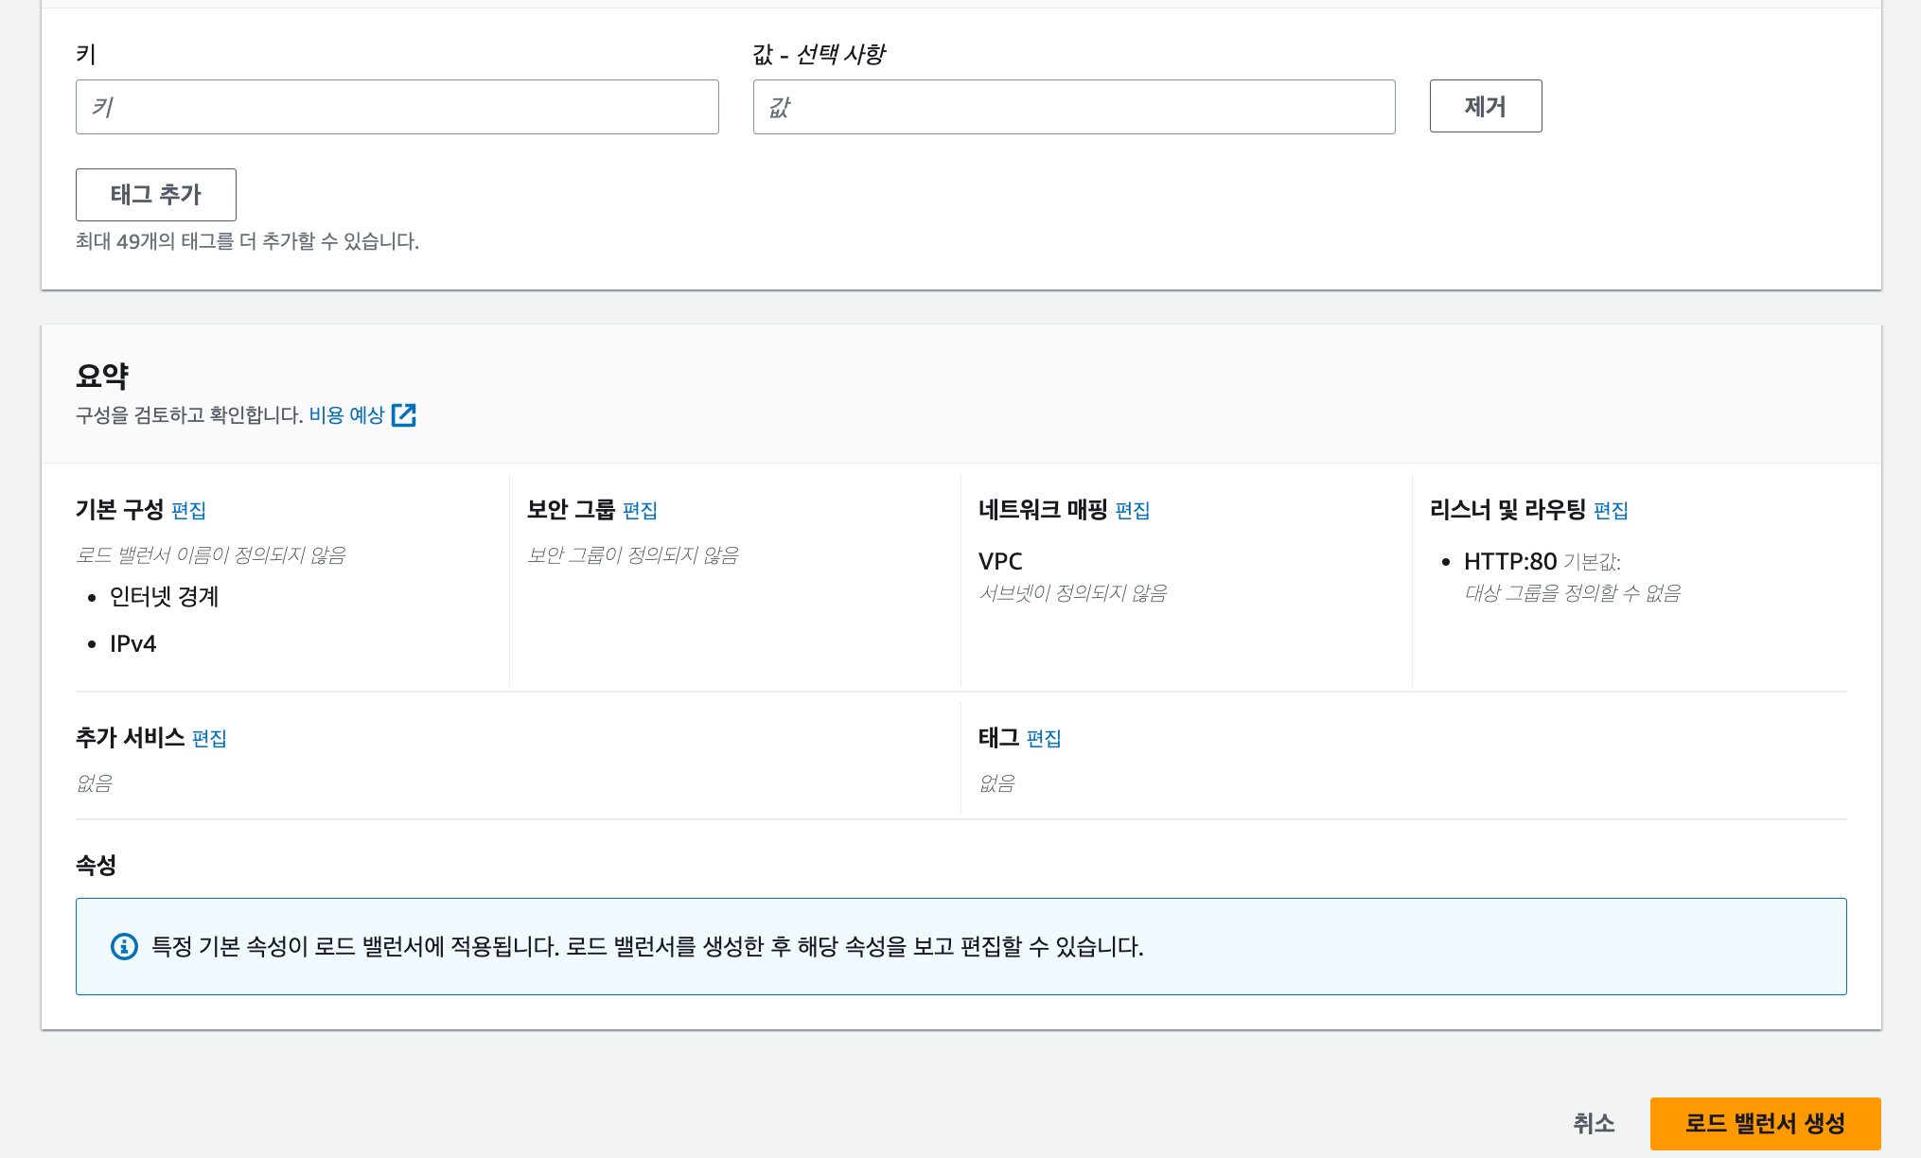Screen dimensions: 1921x1158
Task: Click the info circle icon in 속성 notice
Action: pyautogui.click(x=123, y=946)
